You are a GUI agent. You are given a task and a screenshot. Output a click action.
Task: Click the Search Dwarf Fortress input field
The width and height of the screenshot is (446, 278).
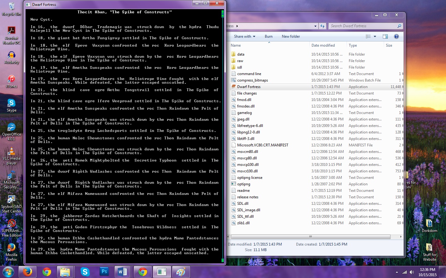362,26
